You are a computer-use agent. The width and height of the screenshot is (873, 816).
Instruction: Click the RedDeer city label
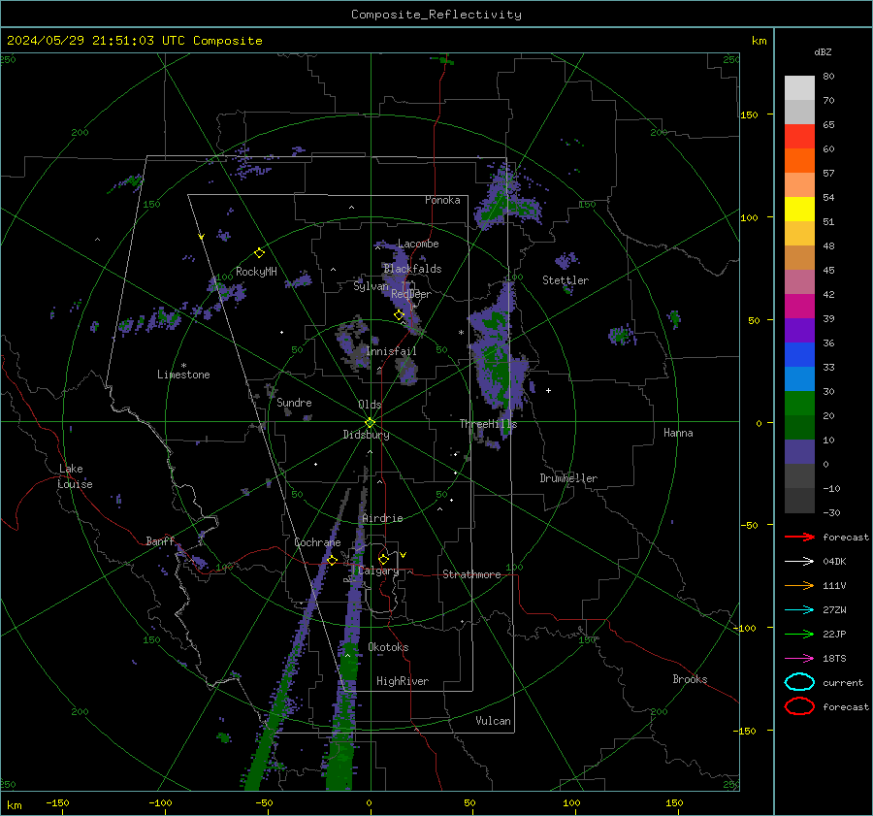[x=411, y=294]
